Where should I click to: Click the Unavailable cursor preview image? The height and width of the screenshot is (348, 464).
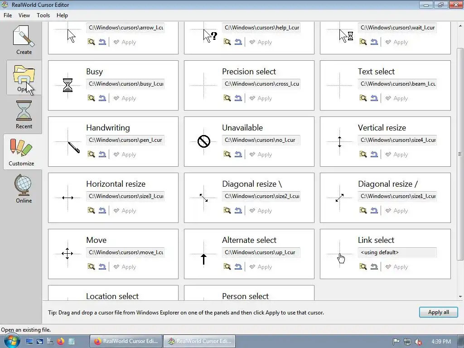(203, 141)
